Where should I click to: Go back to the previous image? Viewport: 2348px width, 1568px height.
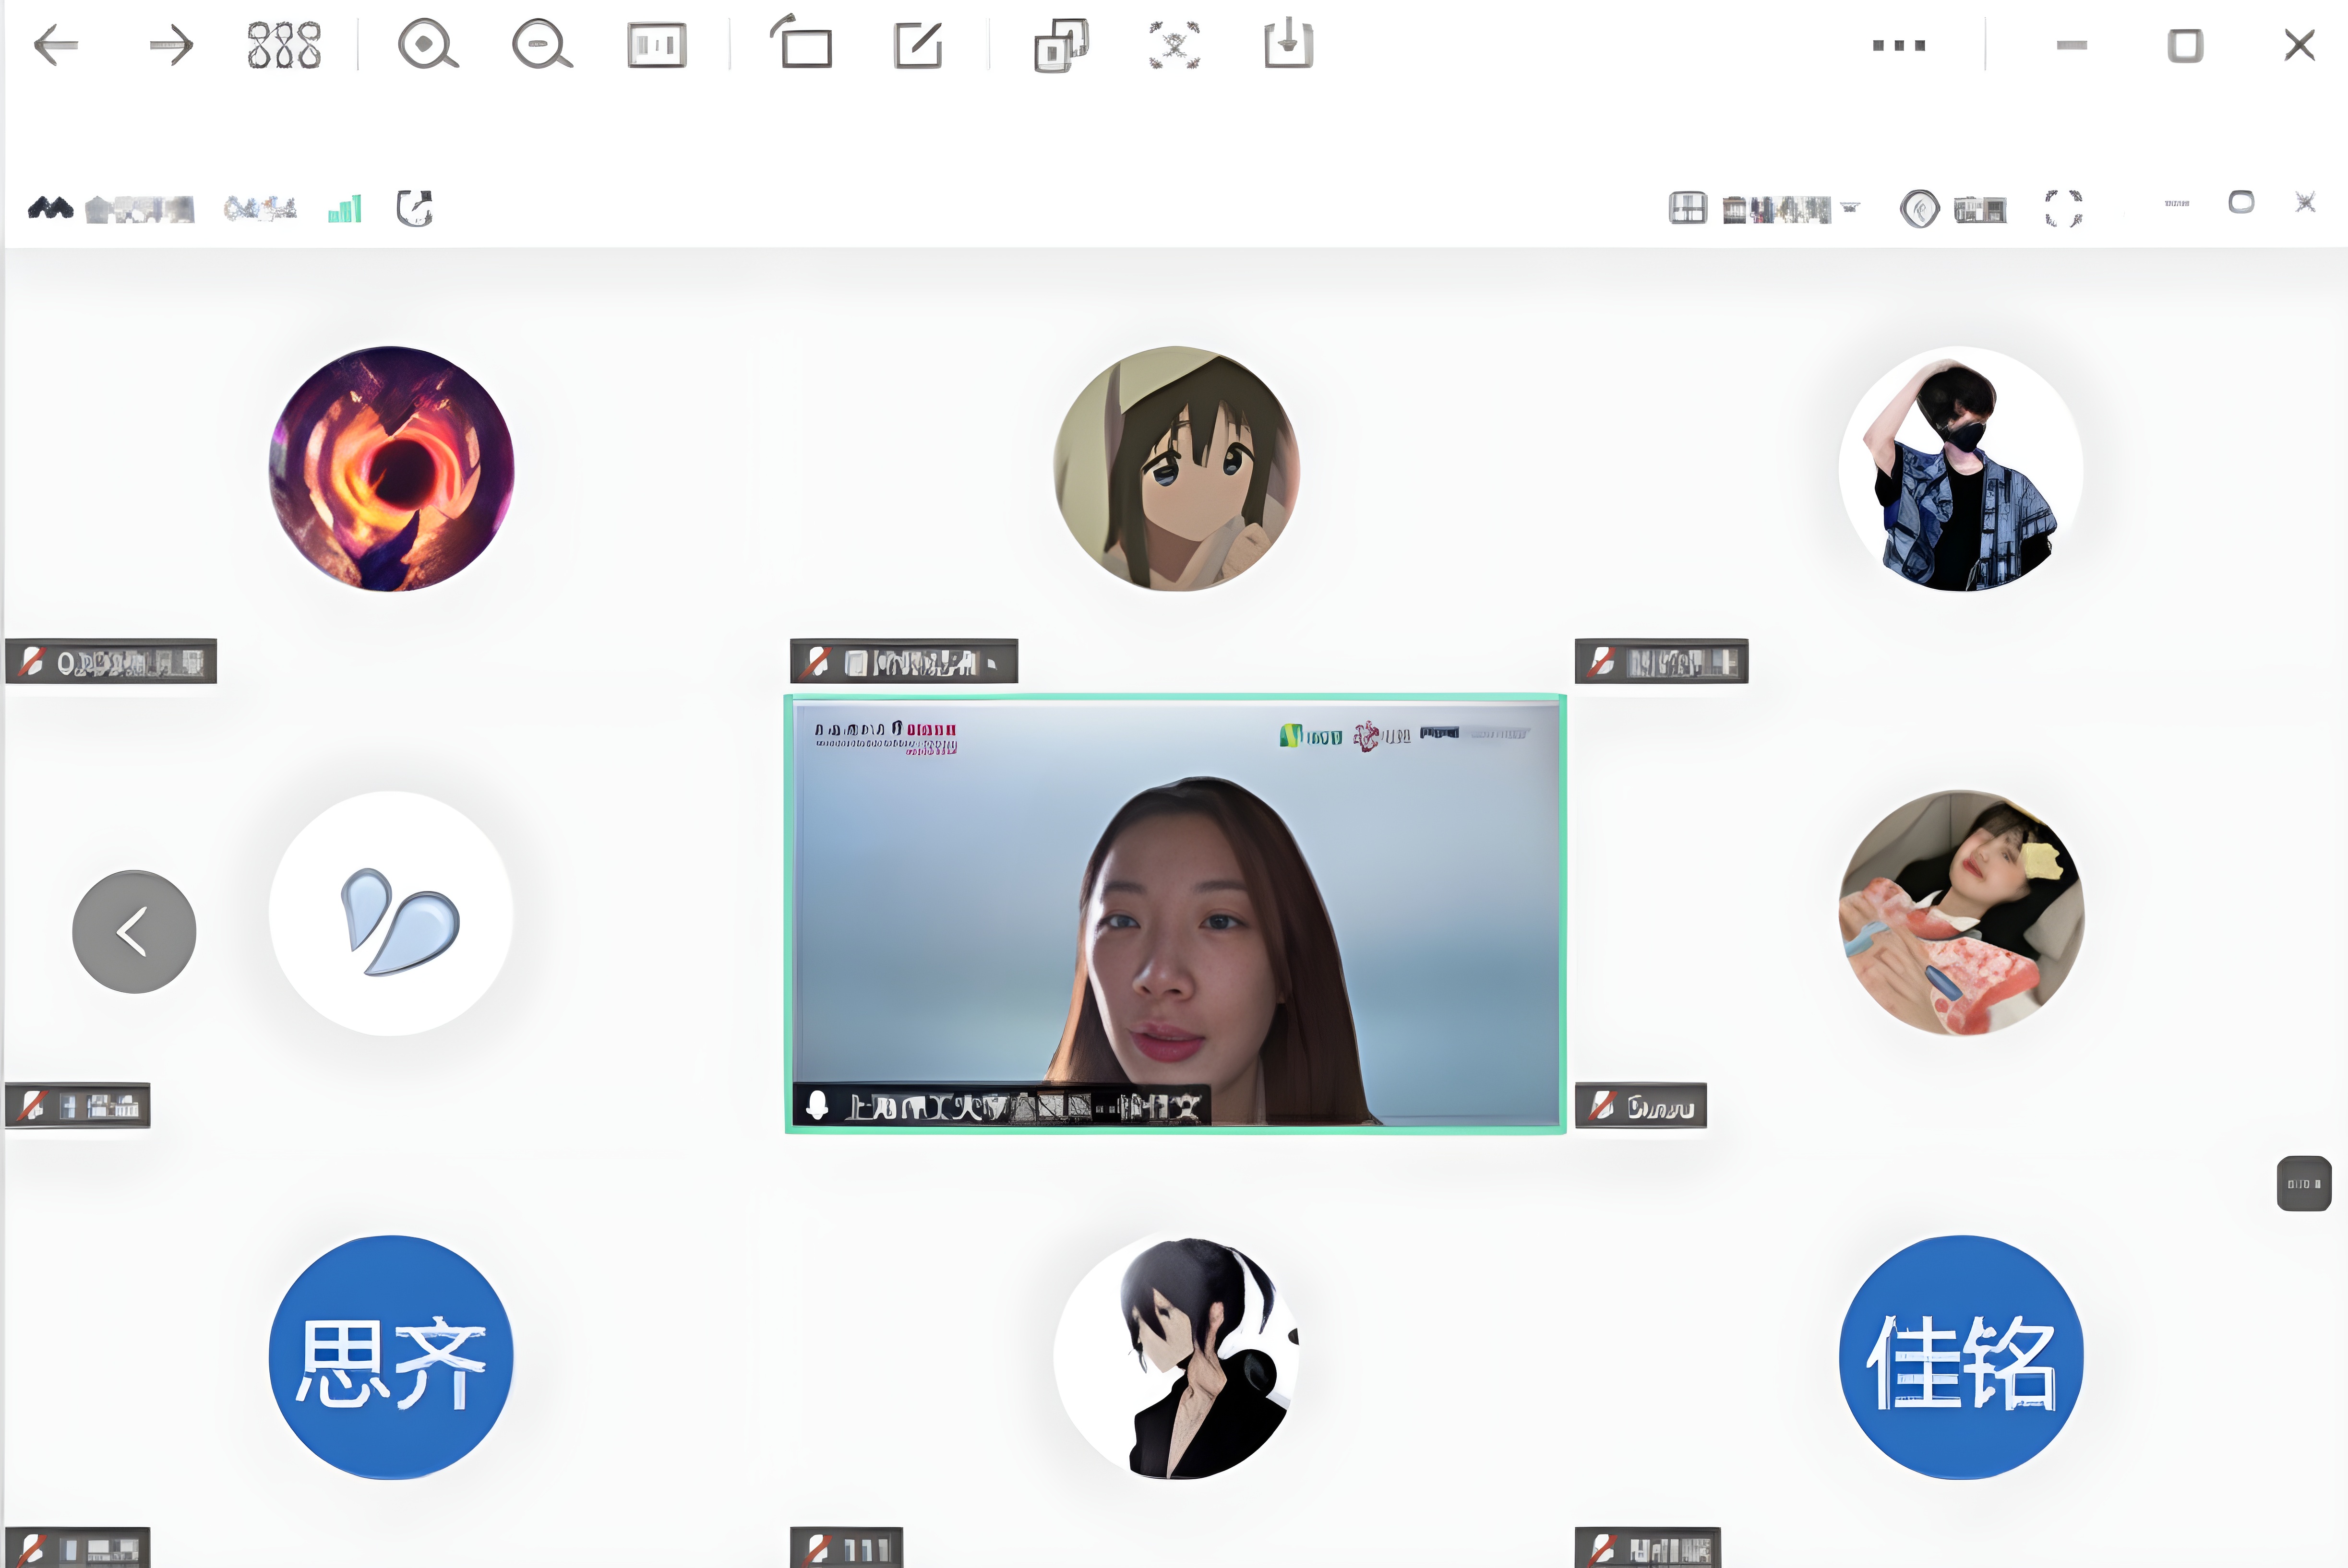point(56,45)
